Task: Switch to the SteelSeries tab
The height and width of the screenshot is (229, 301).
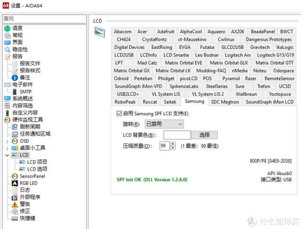Action: pyautogui.click(x=217, y=87)
